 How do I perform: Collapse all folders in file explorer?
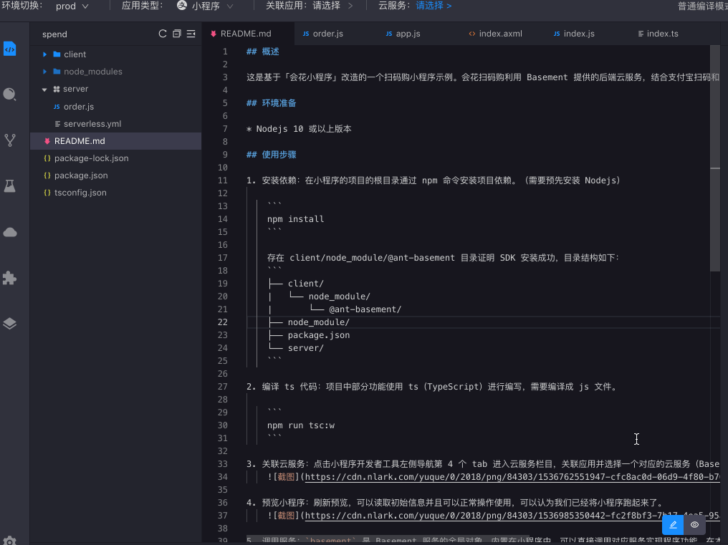tap(177, 34)
